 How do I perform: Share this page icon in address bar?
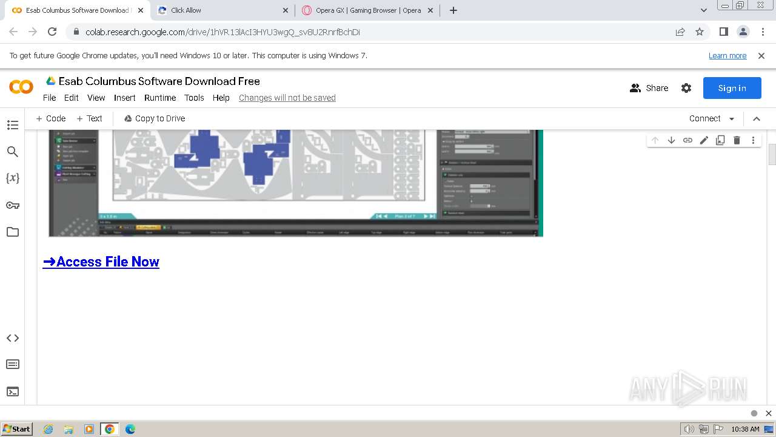tap(680, 32)
